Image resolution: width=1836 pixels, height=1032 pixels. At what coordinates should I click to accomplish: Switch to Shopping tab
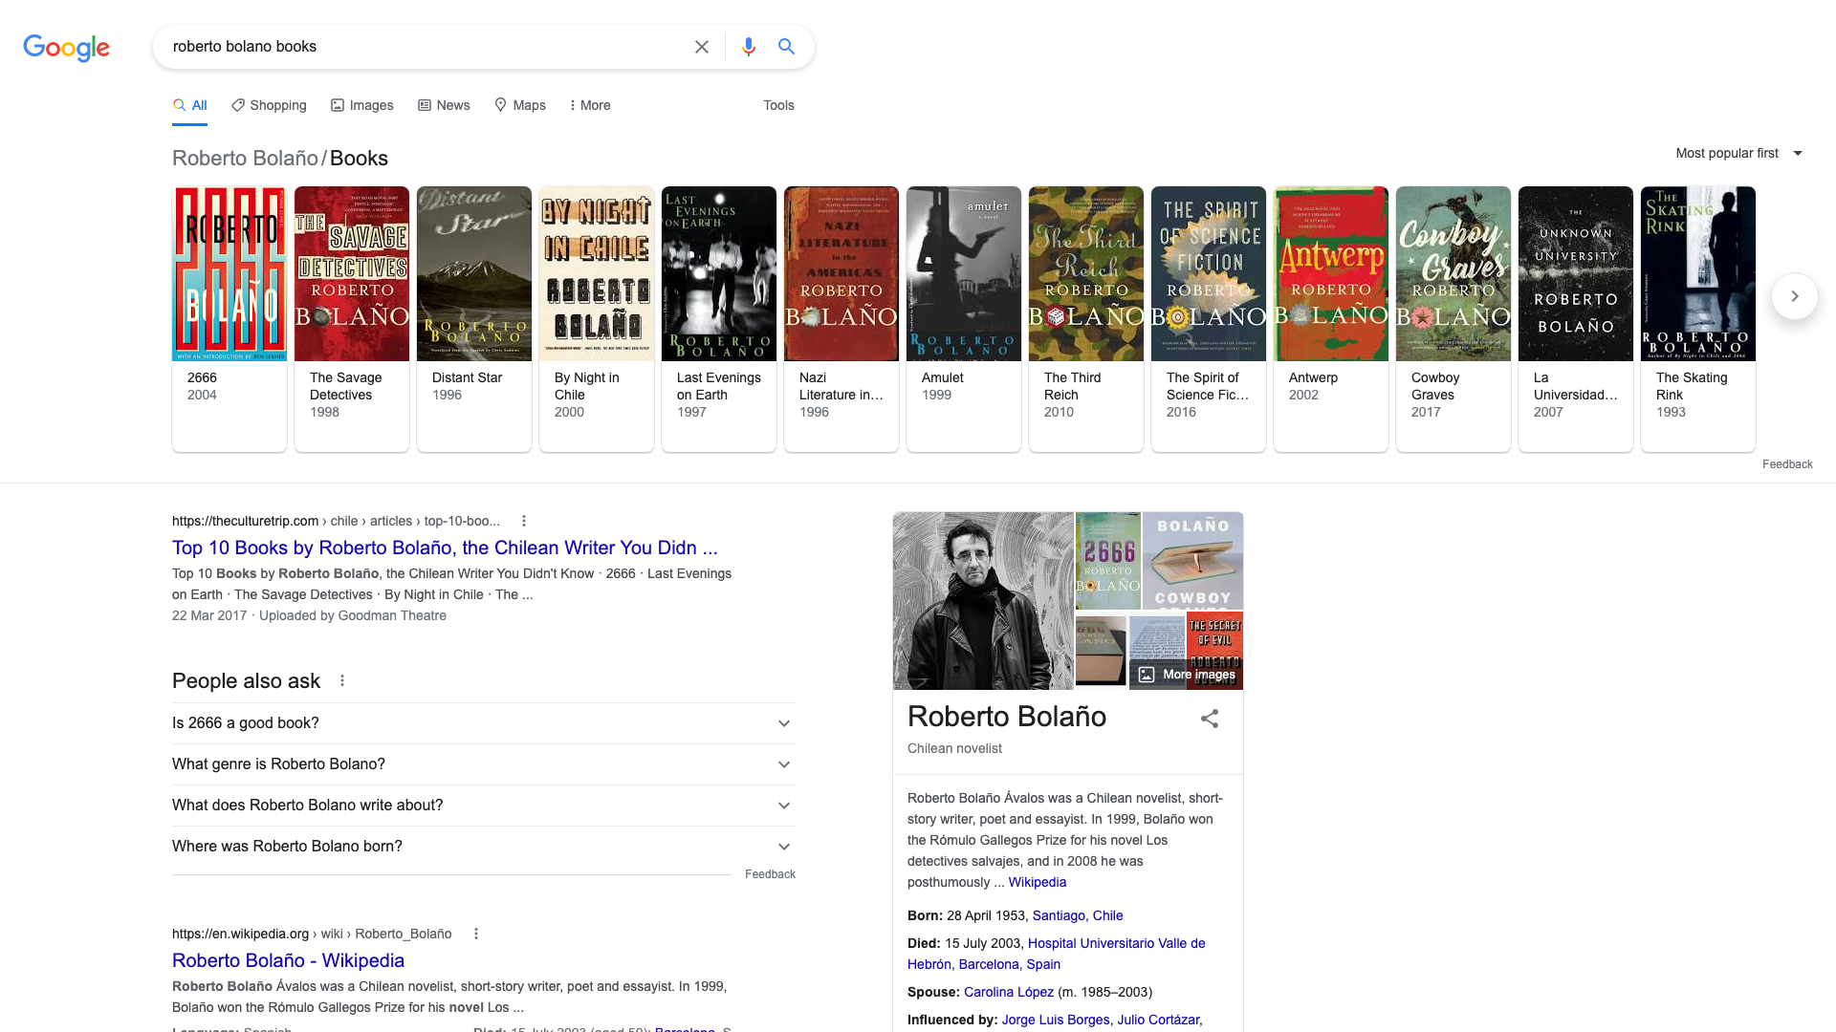(269, 105)
